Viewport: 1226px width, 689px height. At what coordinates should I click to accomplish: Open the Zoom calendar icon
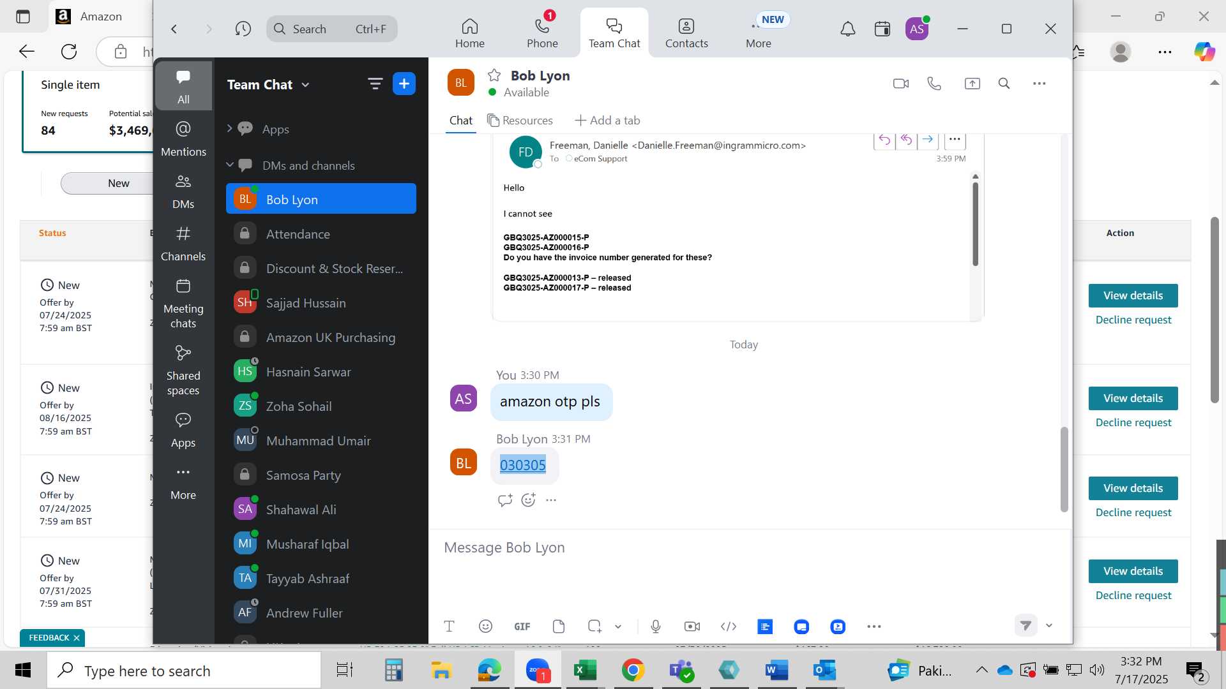(882, 29)
